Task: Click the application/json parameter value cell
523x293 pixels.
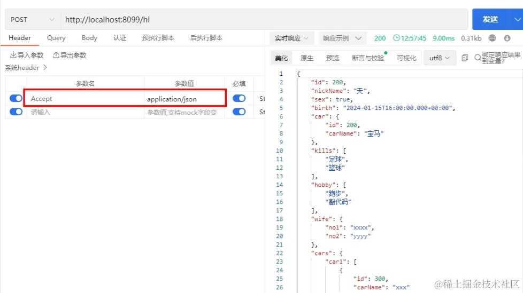Action: pyautogui.click(x=184, y=99)
